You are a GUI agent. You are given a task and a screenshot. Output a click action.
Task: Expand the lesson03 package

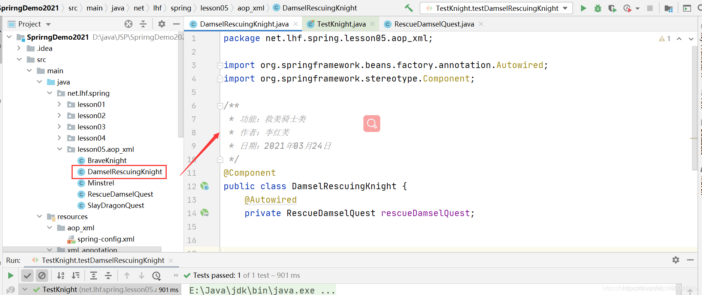[59, 127]
